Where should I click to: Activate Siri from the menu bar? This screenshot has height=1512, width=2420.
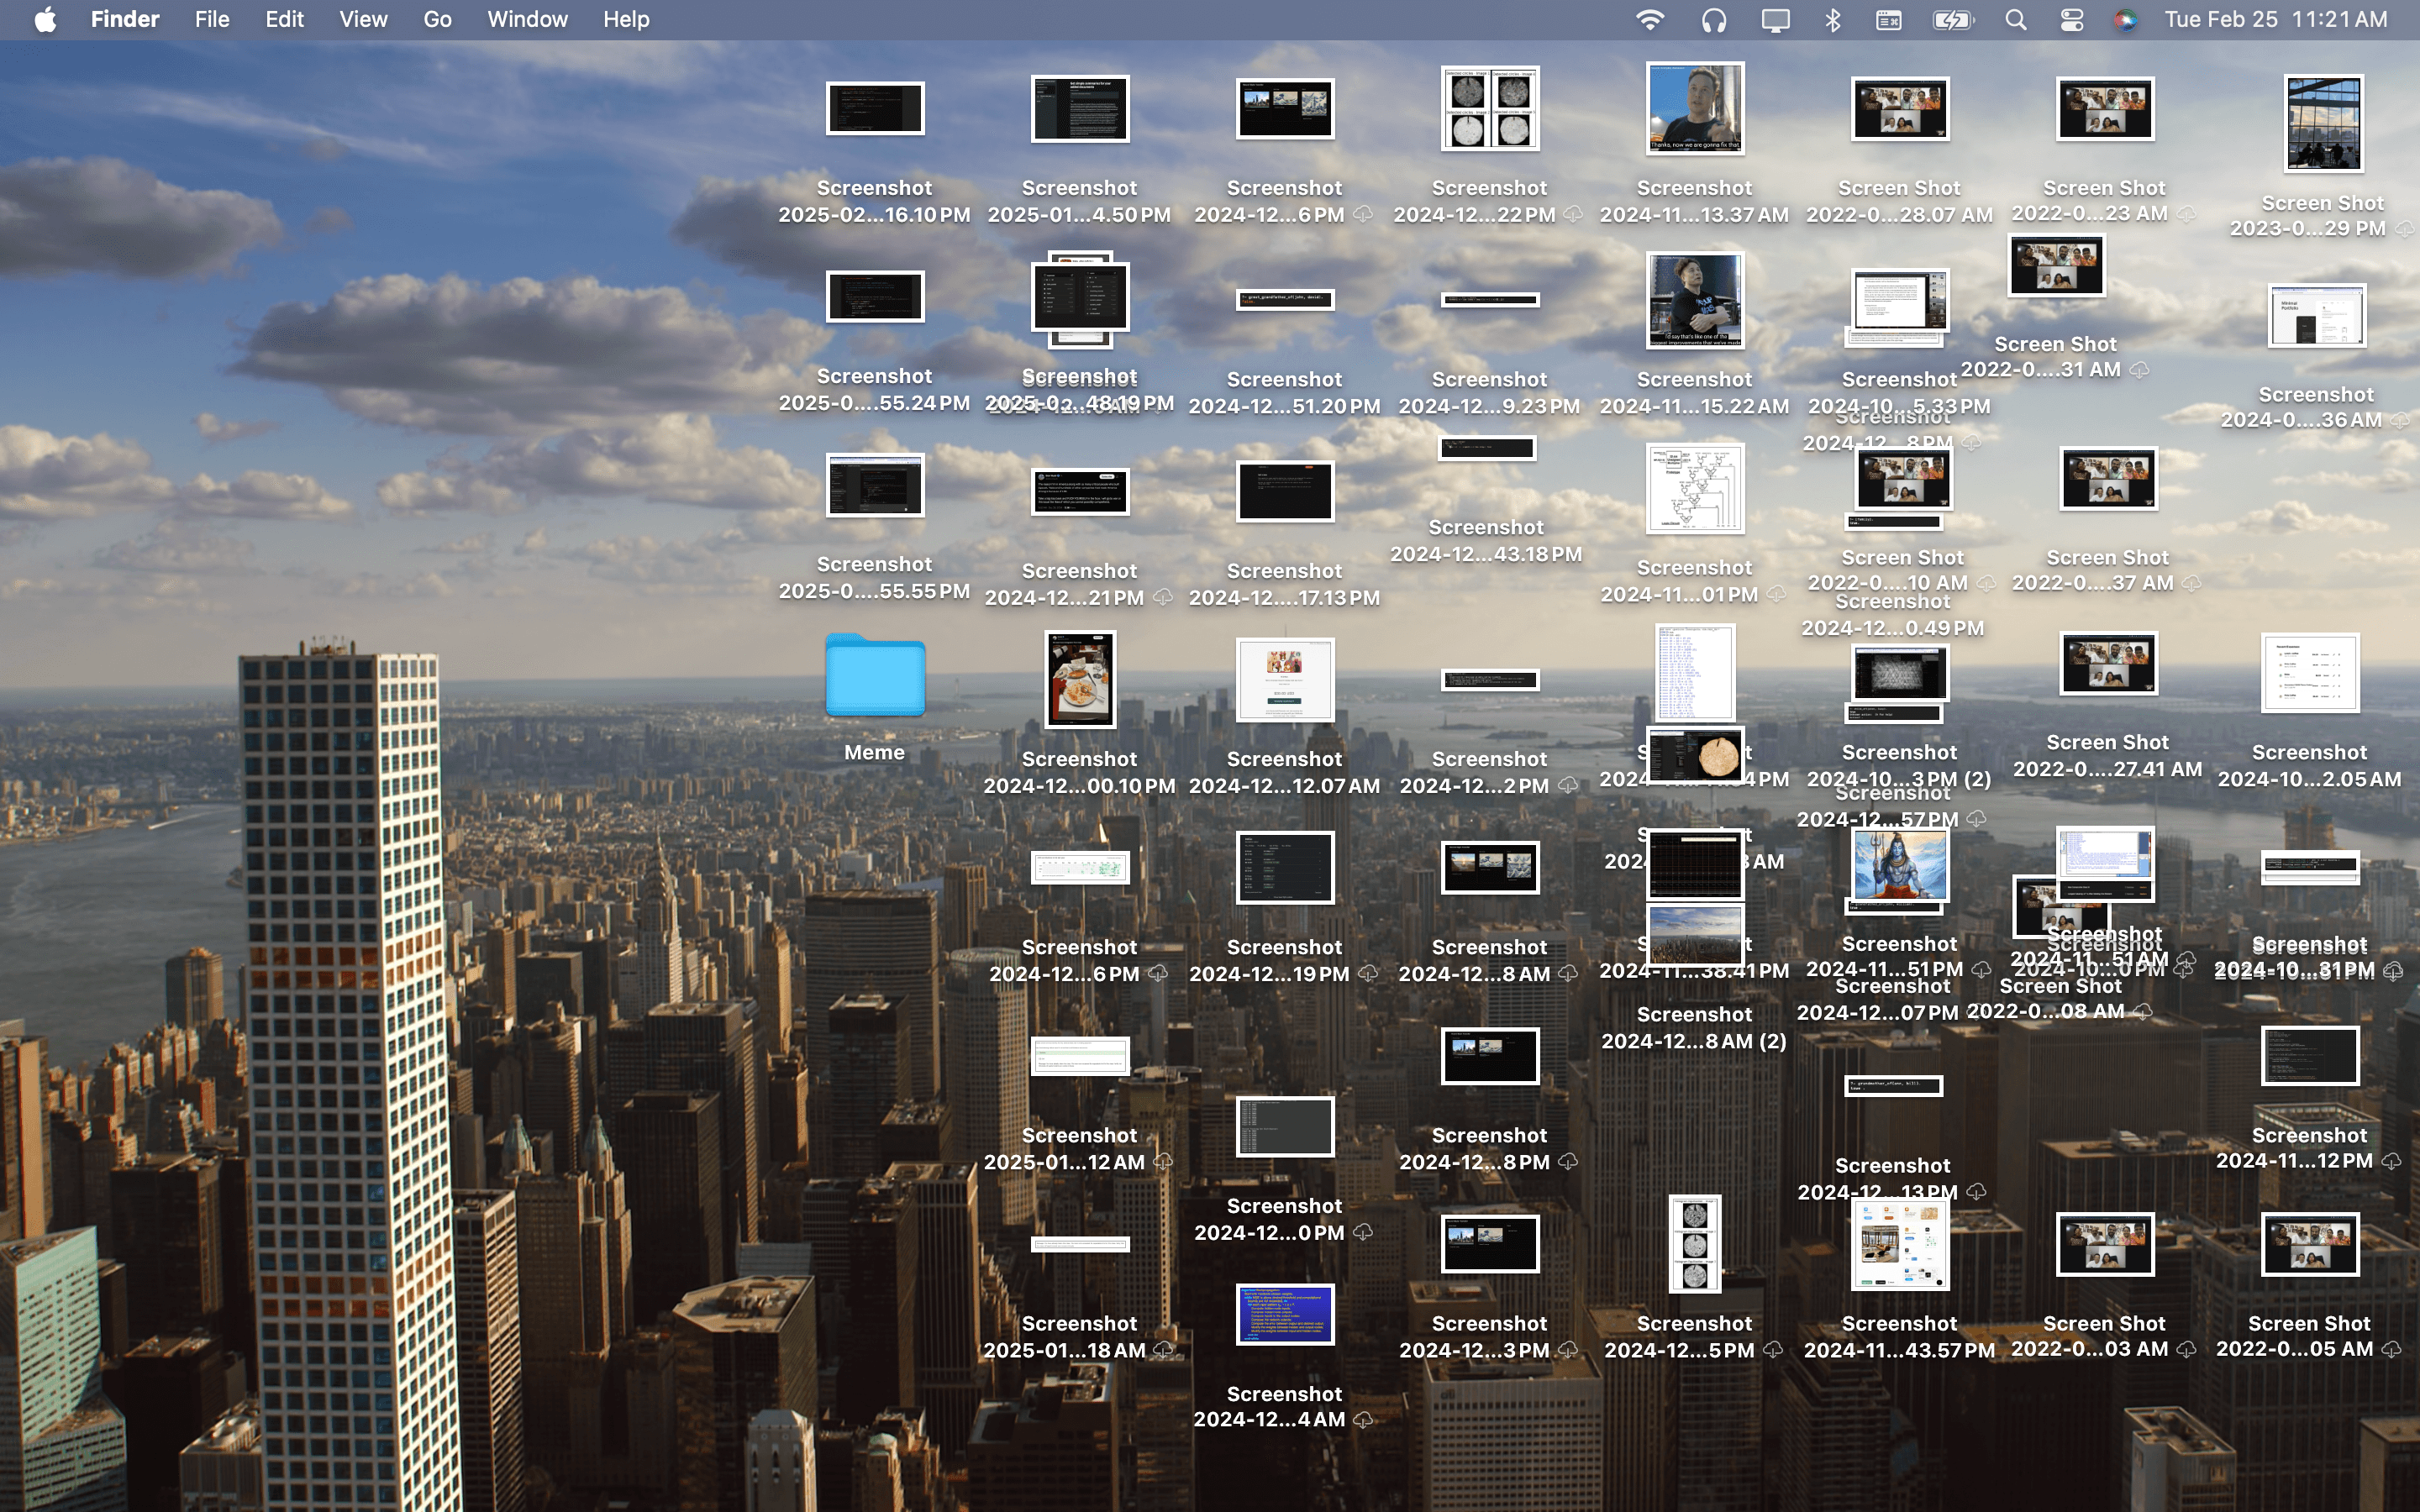point(2128,18)
